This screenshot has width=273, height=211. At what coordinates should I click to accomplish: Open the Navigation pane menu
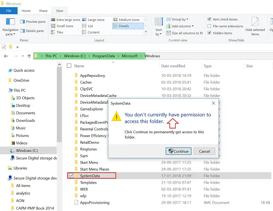10,27
